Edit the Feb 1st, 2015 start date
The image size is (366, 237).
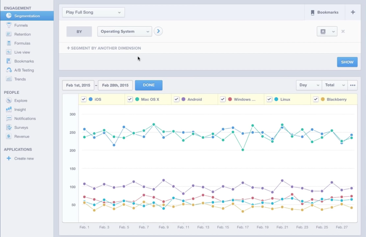(x=78, y=85)
